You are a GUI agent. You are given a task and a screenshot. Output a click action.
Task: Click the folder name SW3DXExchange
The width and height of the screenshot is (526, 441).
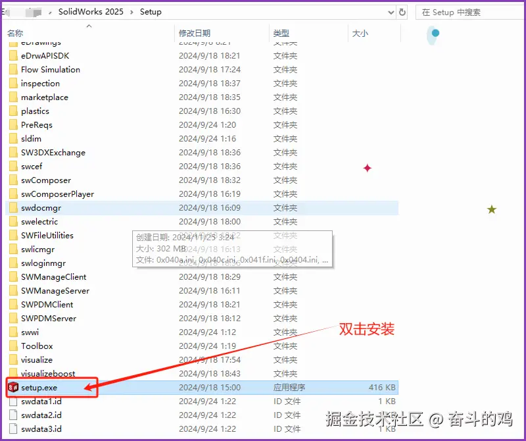(x=53, y=152)
